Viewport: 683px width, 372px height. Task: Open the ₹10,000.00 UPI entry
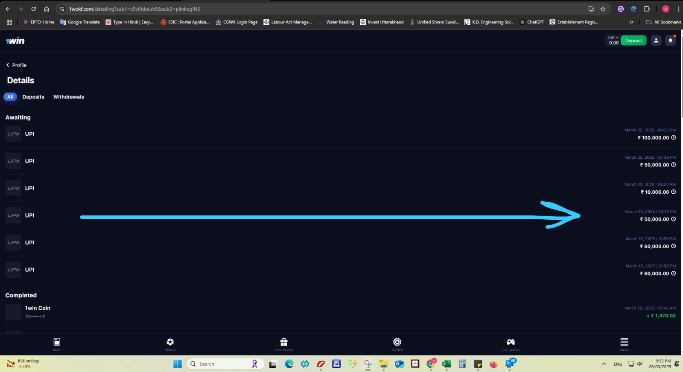tap(341, 188)
